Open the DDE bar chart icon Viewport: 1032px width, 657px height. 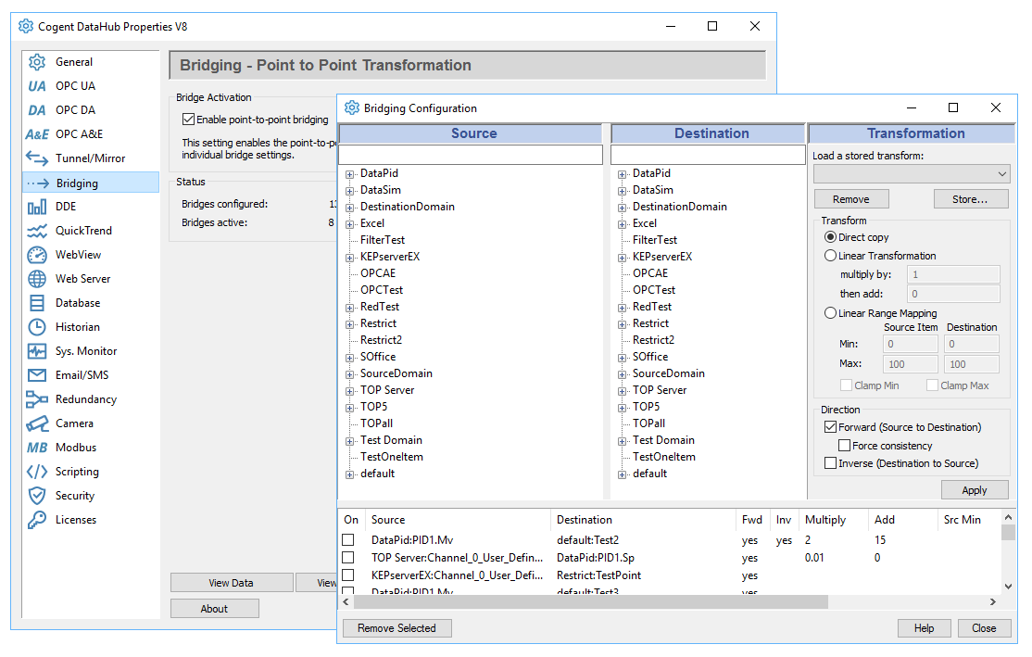click(37, 207)
